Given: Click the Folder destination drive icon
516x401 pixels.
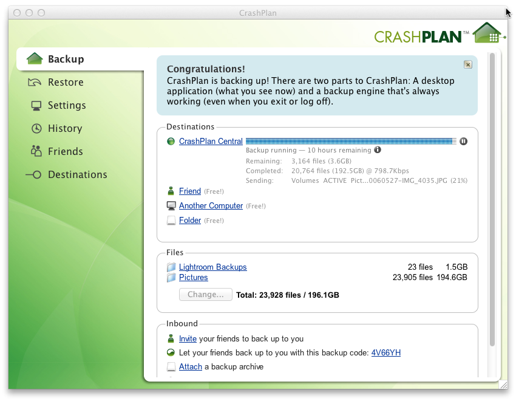Looking at the screenshot, I should [x=171, y=221].
